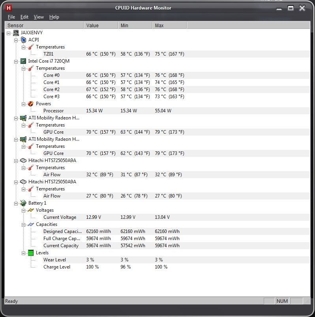
Task: Select the Current Voltage row
Action: [176, 217]
